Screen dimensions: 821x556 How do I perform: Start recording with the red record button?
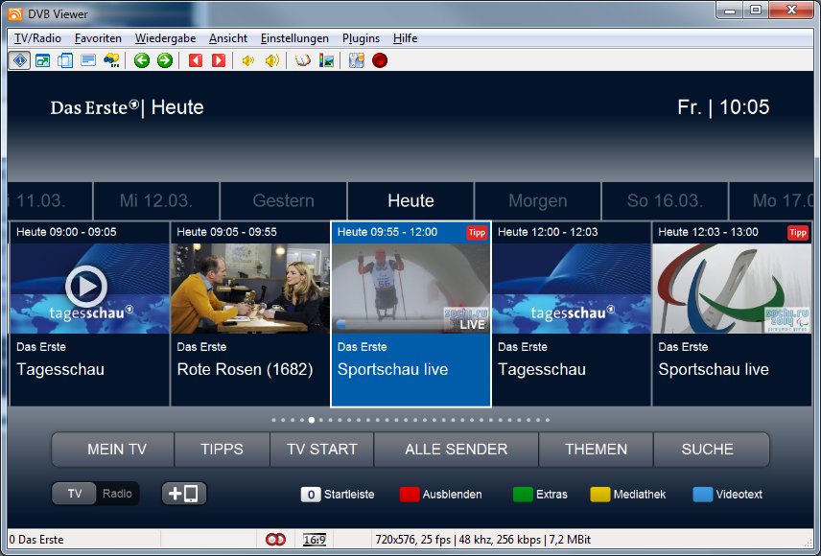click(x=381, y=60)
